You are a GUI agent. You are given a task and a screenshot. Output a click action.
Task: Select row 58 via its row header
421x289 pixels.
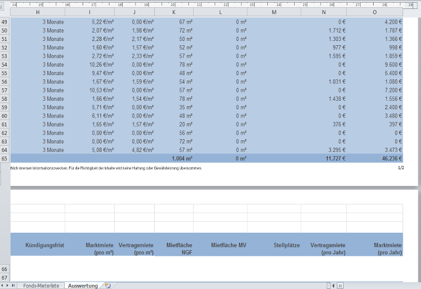[x=5, y=99]
